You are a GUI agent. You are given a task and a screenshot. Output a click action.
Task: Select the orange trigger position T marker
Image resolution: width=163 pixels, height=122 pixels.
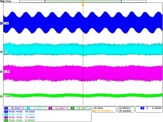pyautogui.click(x=83, y=5)
